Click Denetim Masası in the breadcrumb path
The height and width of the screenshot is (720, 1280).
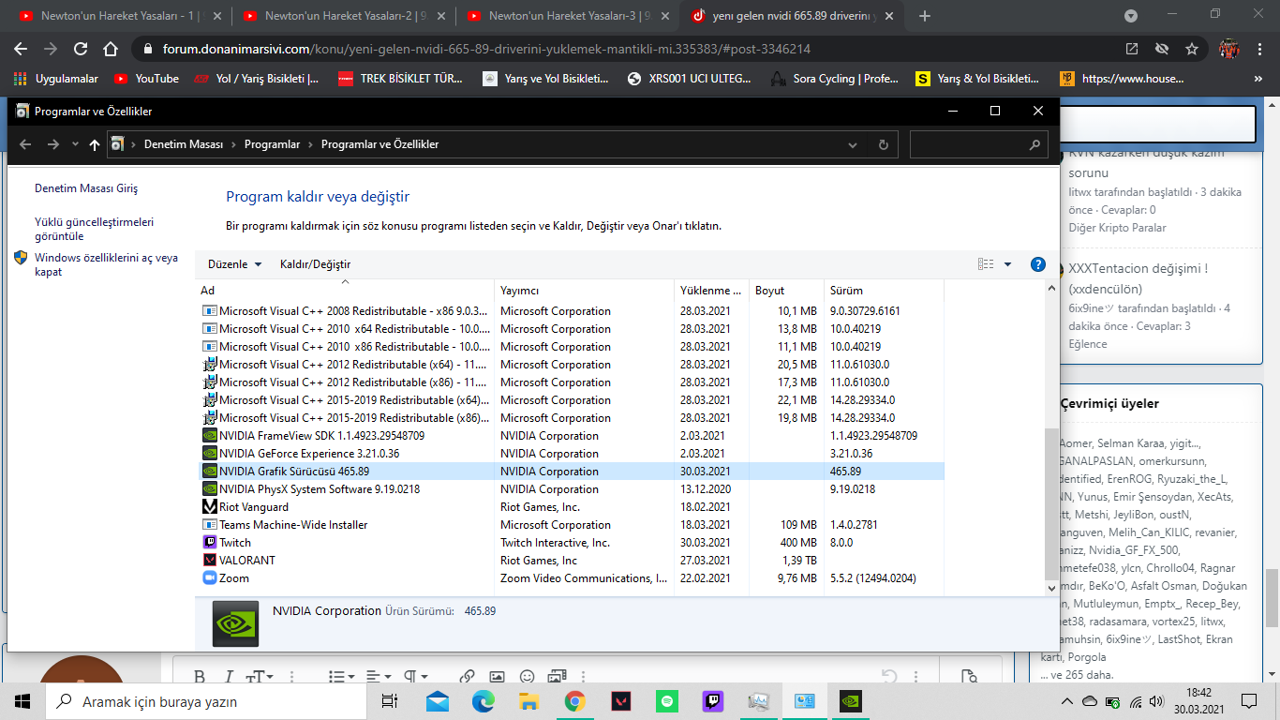point(184,144)
